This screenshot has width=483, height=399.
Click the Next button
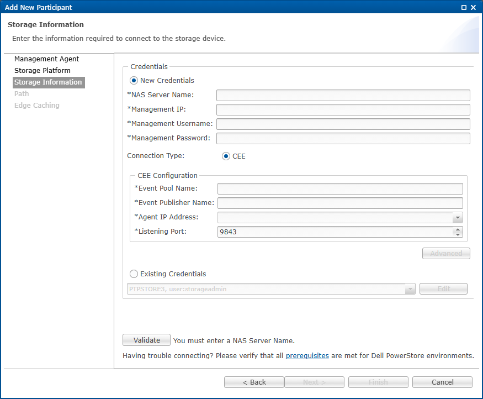314,382
